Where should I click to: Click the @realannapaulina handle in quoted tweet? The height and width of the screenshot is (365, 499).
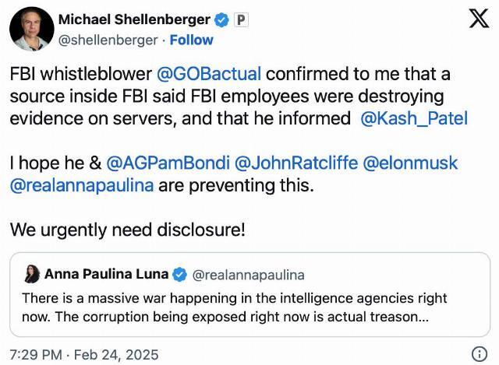[x=248, y=275]
